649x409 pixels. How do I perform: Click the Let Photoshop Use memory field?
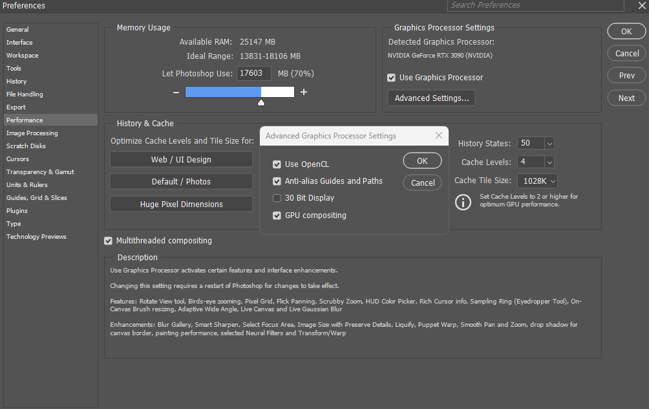pos(254,74)
